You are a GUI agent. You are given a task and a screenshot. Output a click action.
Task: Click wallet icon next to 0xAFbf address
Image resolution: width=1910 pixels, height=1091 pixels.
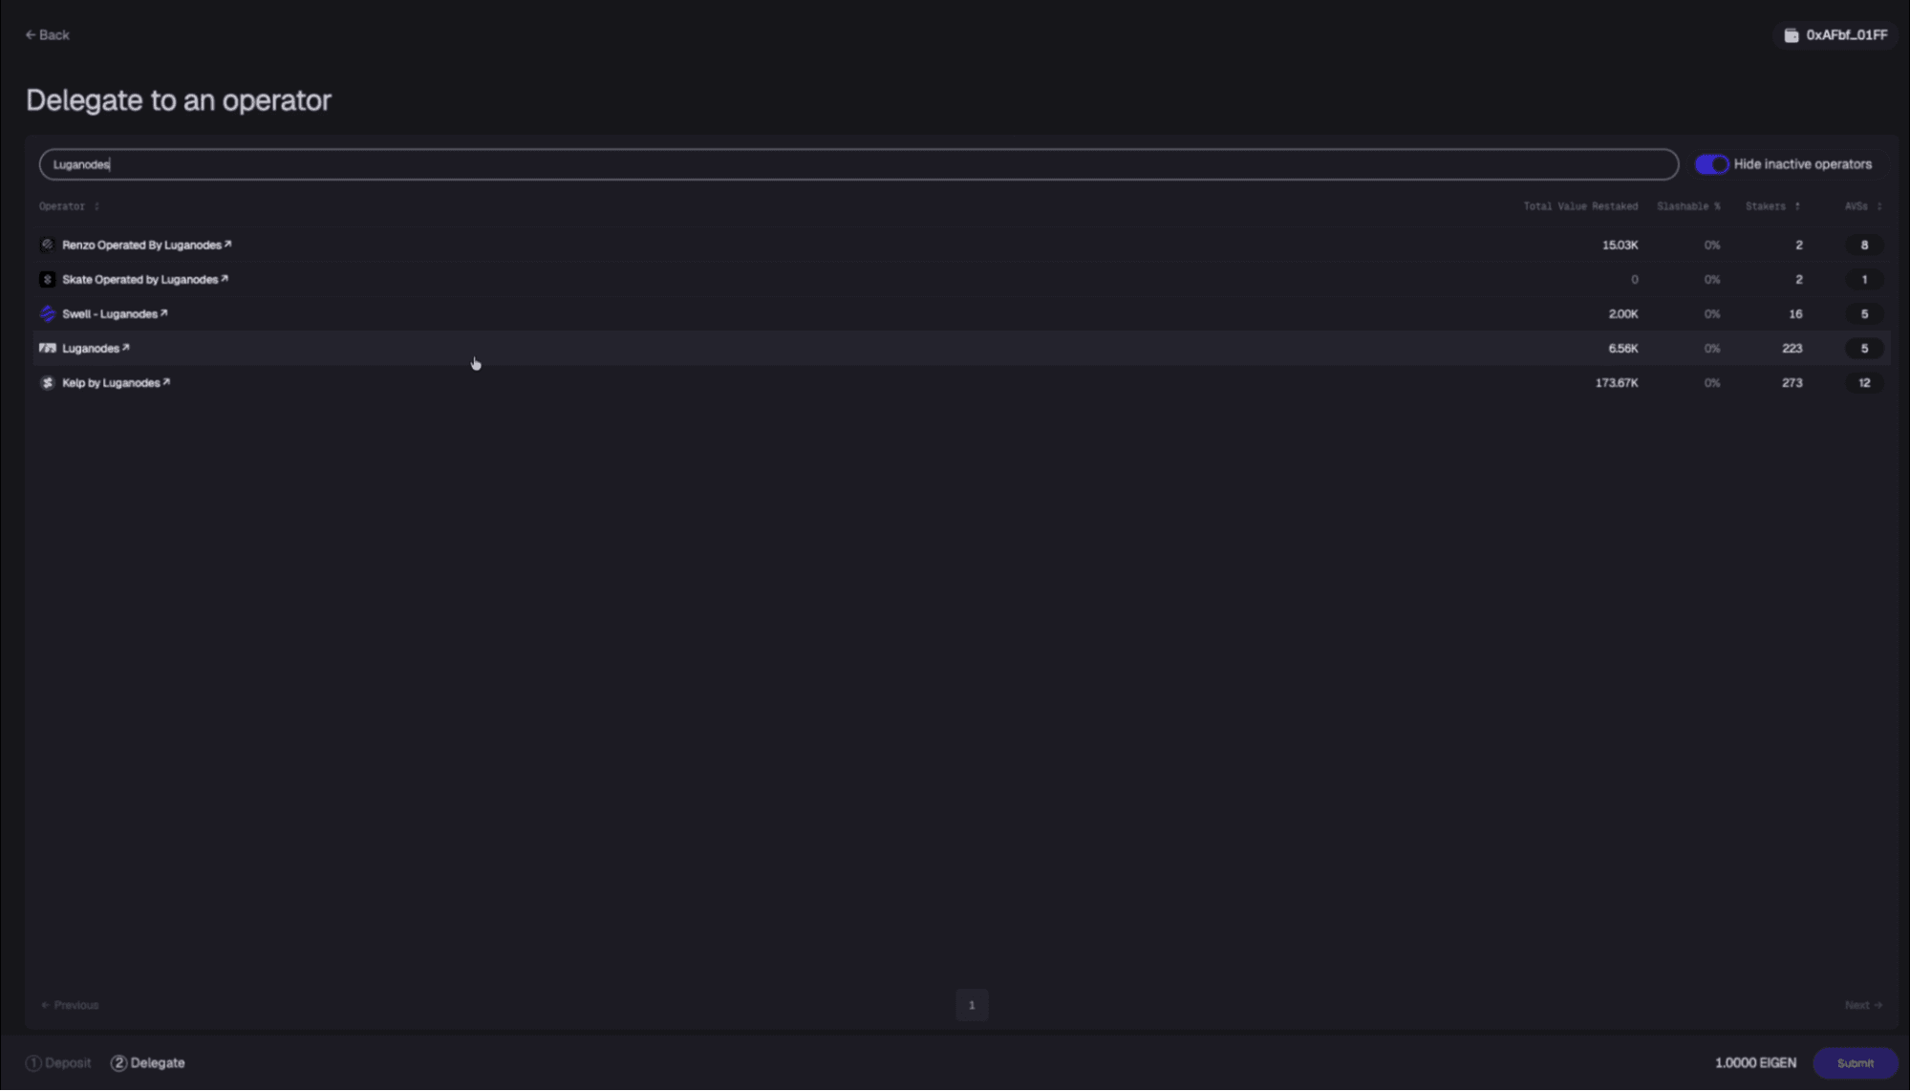(x=1791, y=35)
